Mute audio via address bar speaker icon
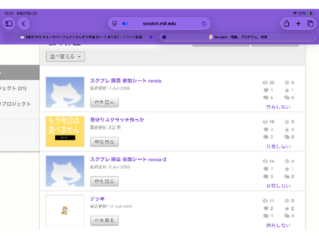Screen dimensions: 319x239 pyautogui.click(x=125, y=23)
